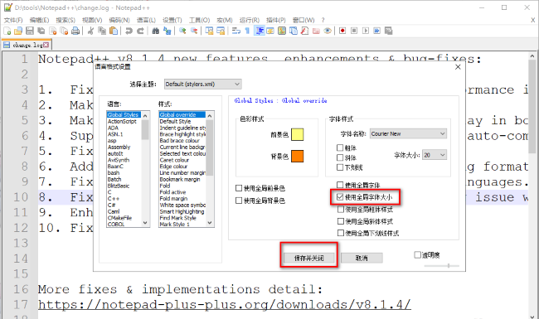Screen dimensions: 539x319
Task: Open the 编辑(E) menu
Action: pos(39,20)
